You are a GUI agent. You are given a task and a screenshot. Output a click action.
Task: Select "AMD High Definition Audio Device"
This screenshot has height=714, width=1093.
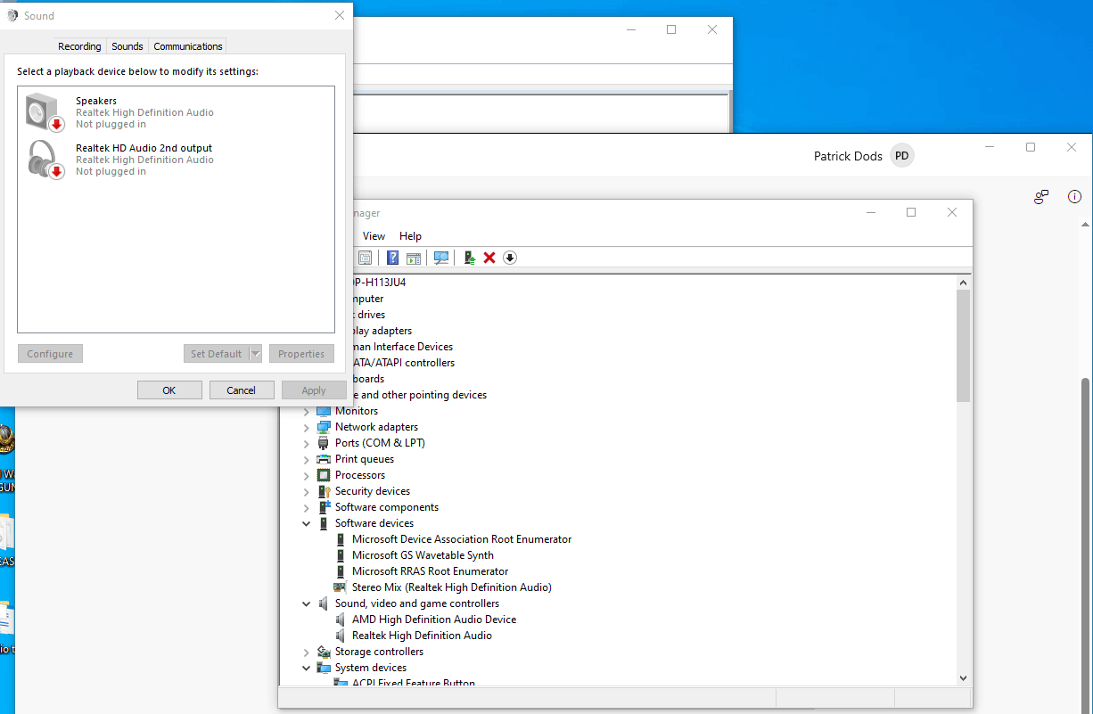[434, 620]
